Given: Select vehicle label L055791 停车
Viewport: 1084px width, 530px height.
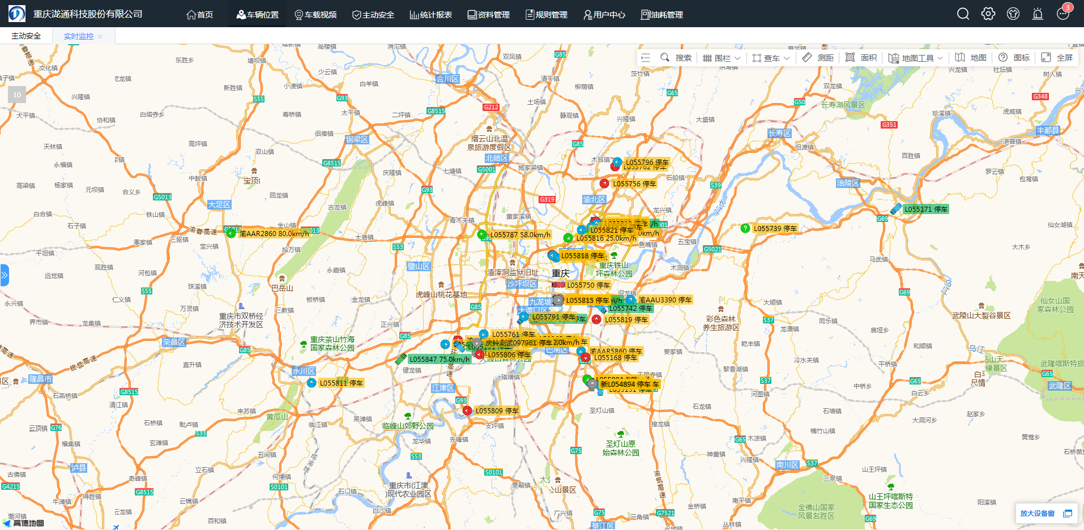Looking at the screenshot, I should click(x=554, y=317).
